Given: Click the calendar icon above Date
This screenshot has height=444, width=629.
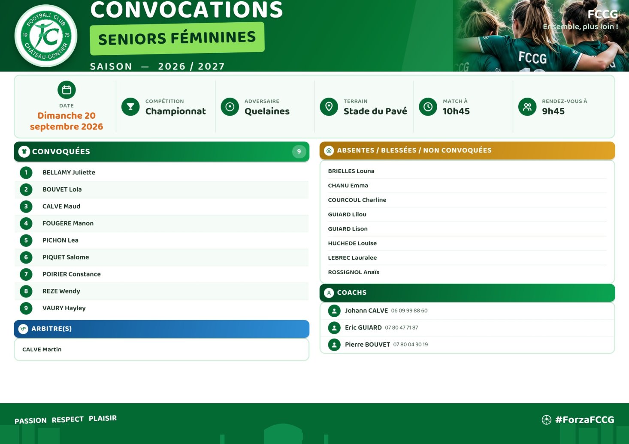Looking at the screenshot, I should click(67, 90).
